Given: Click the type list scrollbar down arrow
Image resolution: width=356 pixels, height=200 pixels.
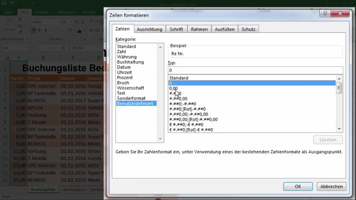Looking at the screenshot, I should [339, 129].
